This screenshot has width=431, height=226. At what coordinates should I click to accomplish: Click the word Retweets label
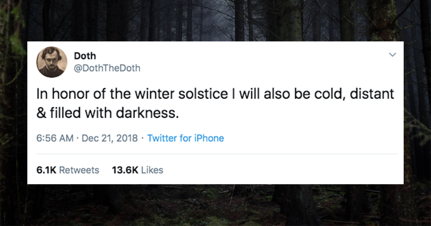[79, 170]
